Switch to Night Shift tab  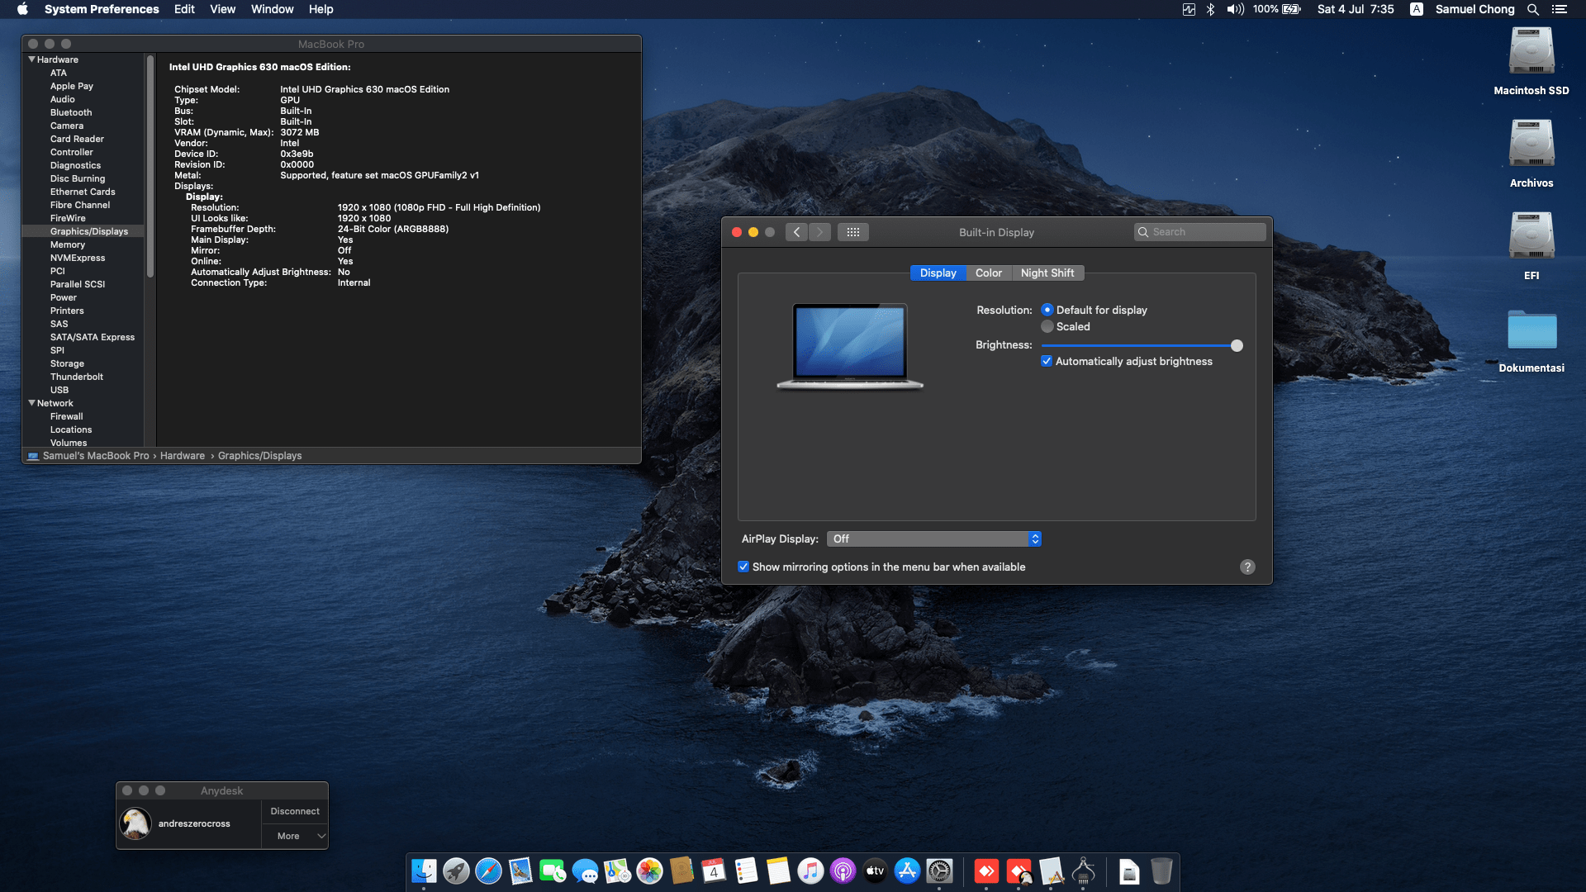point(1047,273)
